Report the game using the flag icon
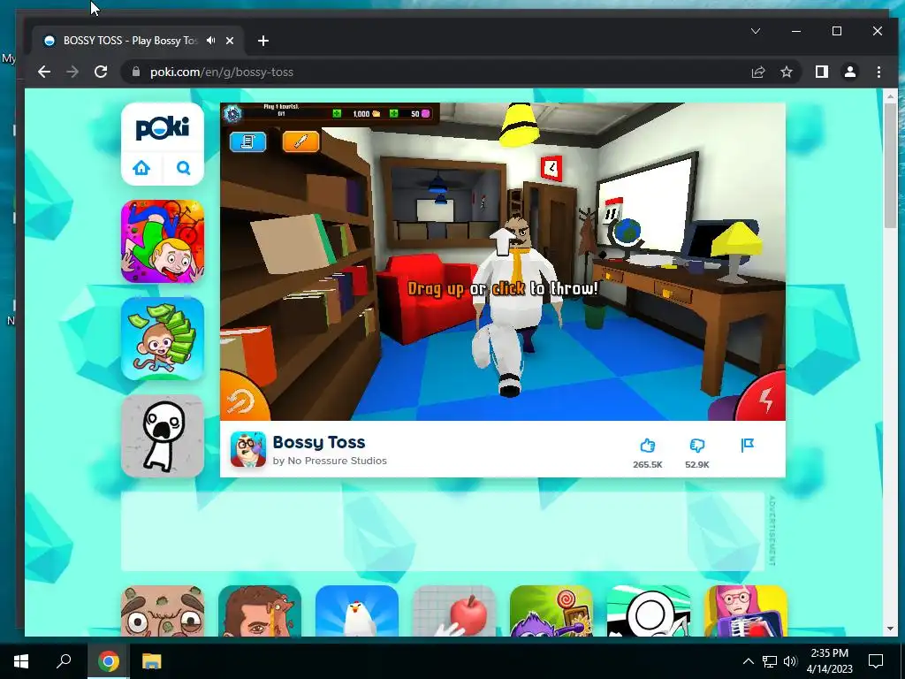905x679 pixels. [748, 445]
